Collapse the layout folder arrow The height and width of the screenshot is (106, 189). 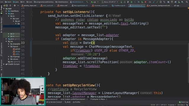(9, 47)
